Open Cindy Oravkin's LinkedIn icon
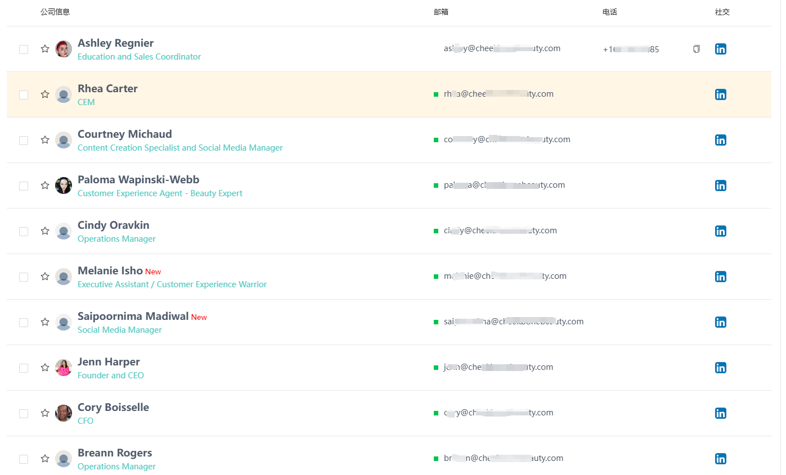Screen dimensions: 786x475 [720, 231]
